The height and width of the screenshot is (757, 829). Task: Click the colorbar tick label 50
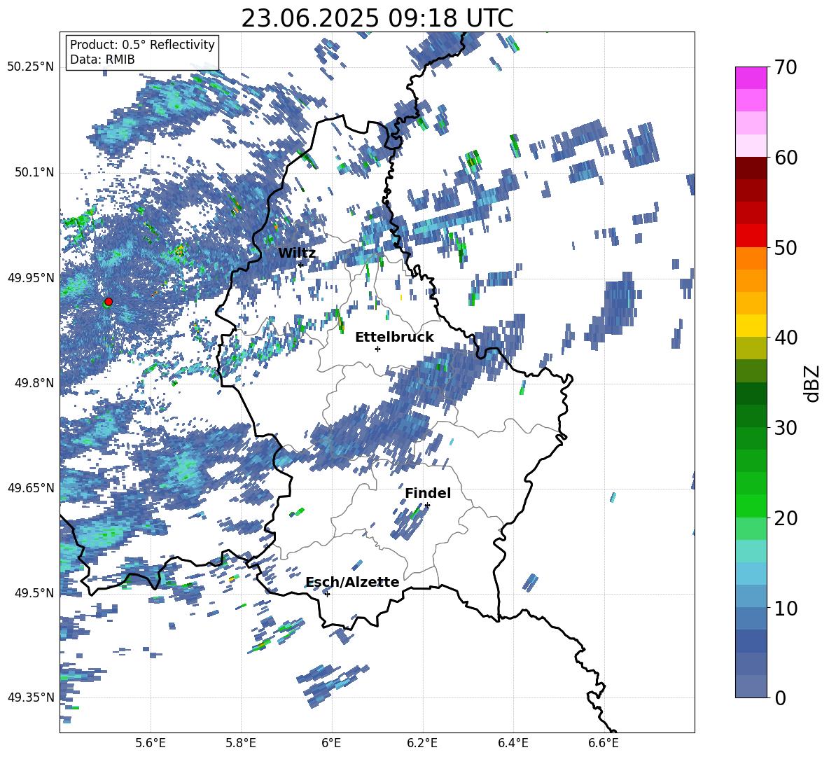pyautogui.click(x=786, y=247)
